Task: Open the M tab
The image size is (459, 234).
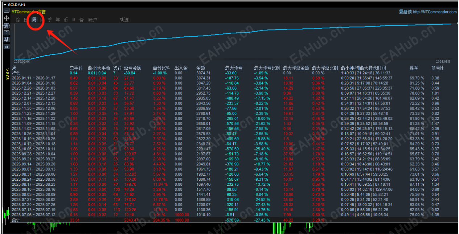Action: pos(74,20)
